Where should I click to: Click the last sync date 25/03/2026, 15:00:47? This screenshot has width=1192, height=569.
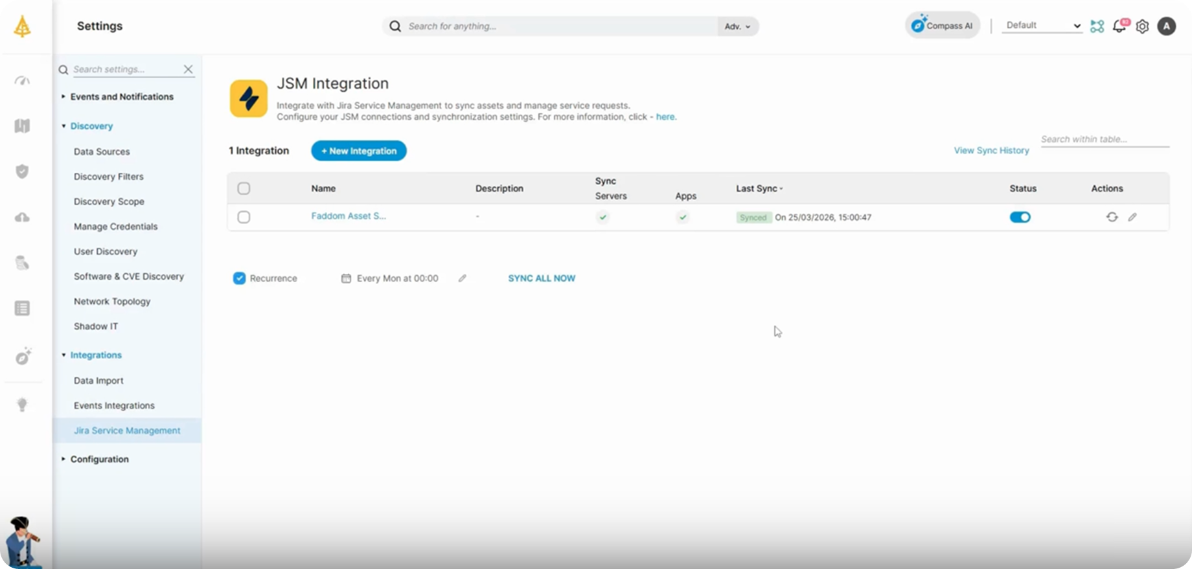[823, 218]
